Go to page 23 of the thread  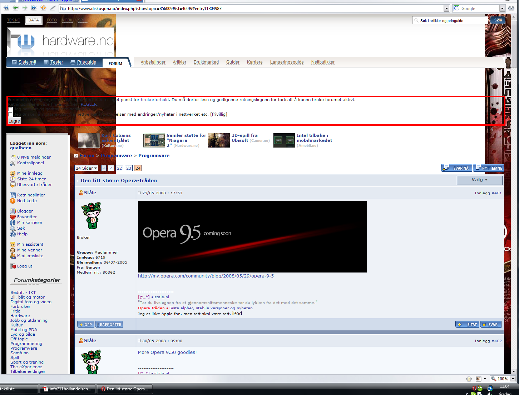pyautogui.click(x=129, y=168)
